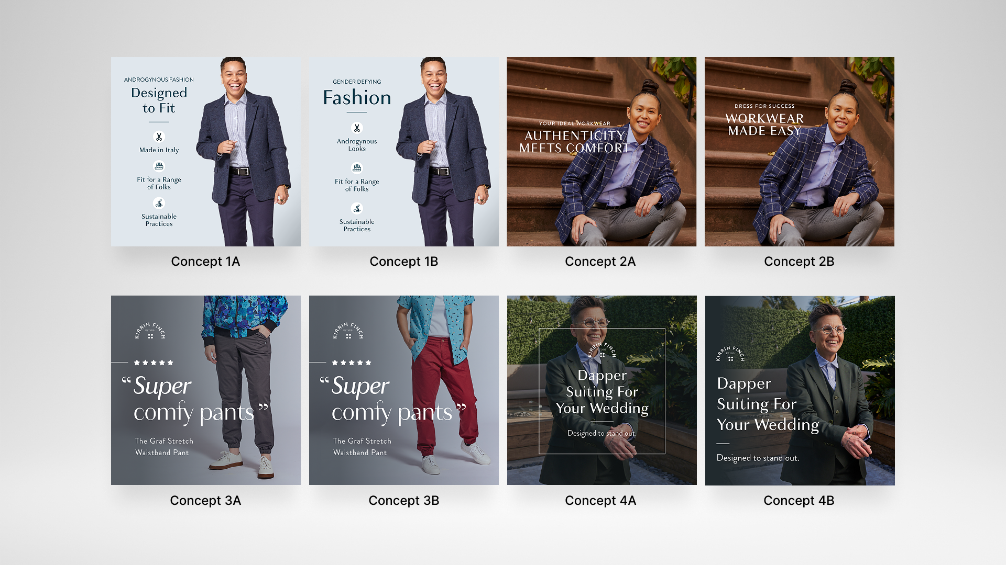
Task: Select the Concept 2A ad thumbnail
Action: pos(602,152)
